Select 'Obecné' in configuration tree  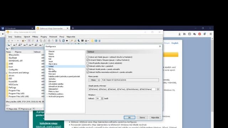pos(51,52)
